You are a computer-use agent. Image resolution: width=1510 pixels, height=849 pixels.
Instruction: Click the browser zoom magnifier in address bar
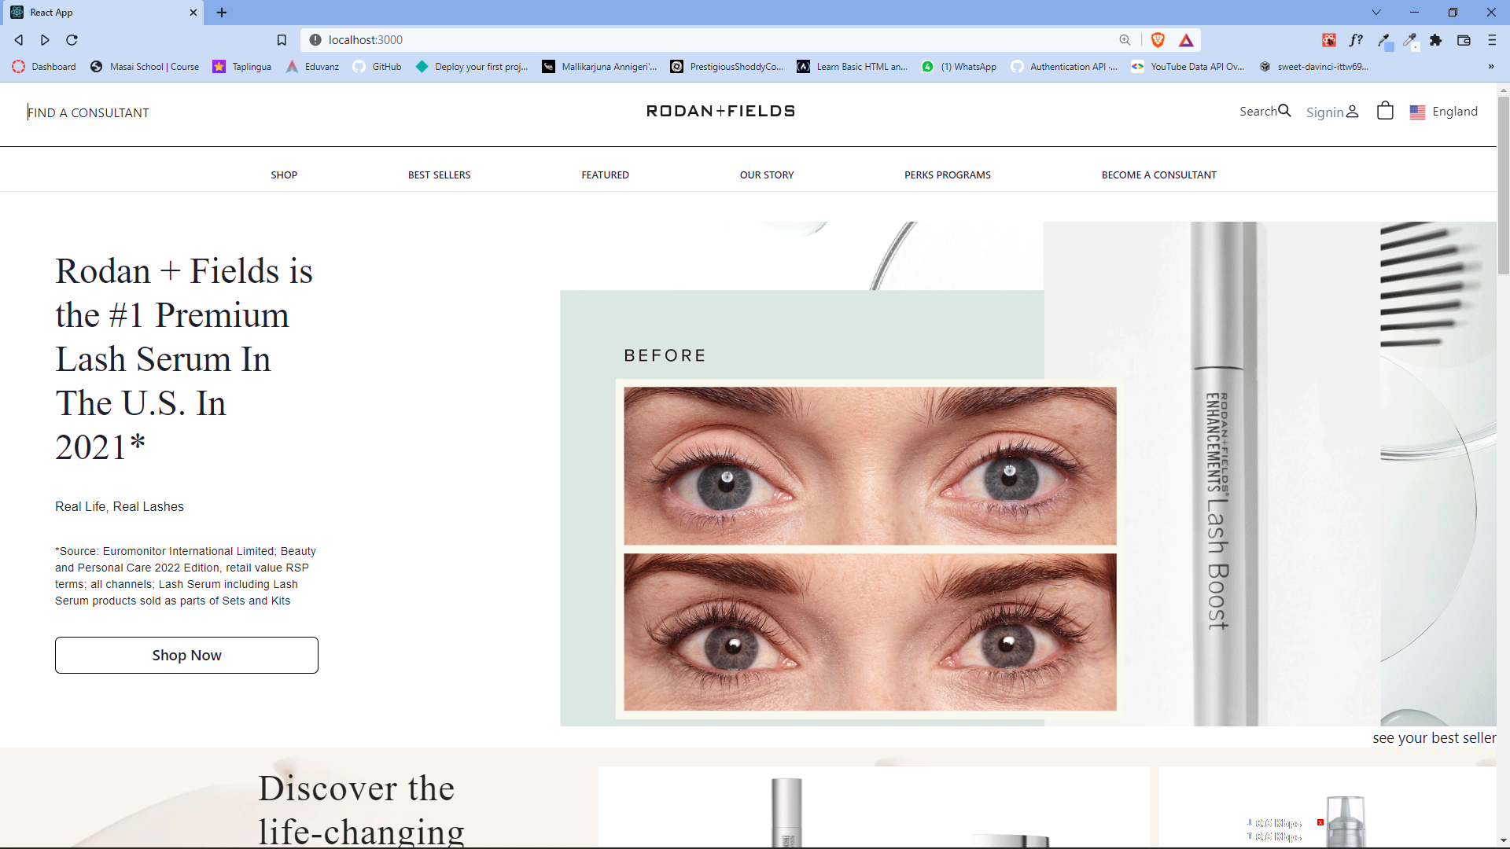1125,40
